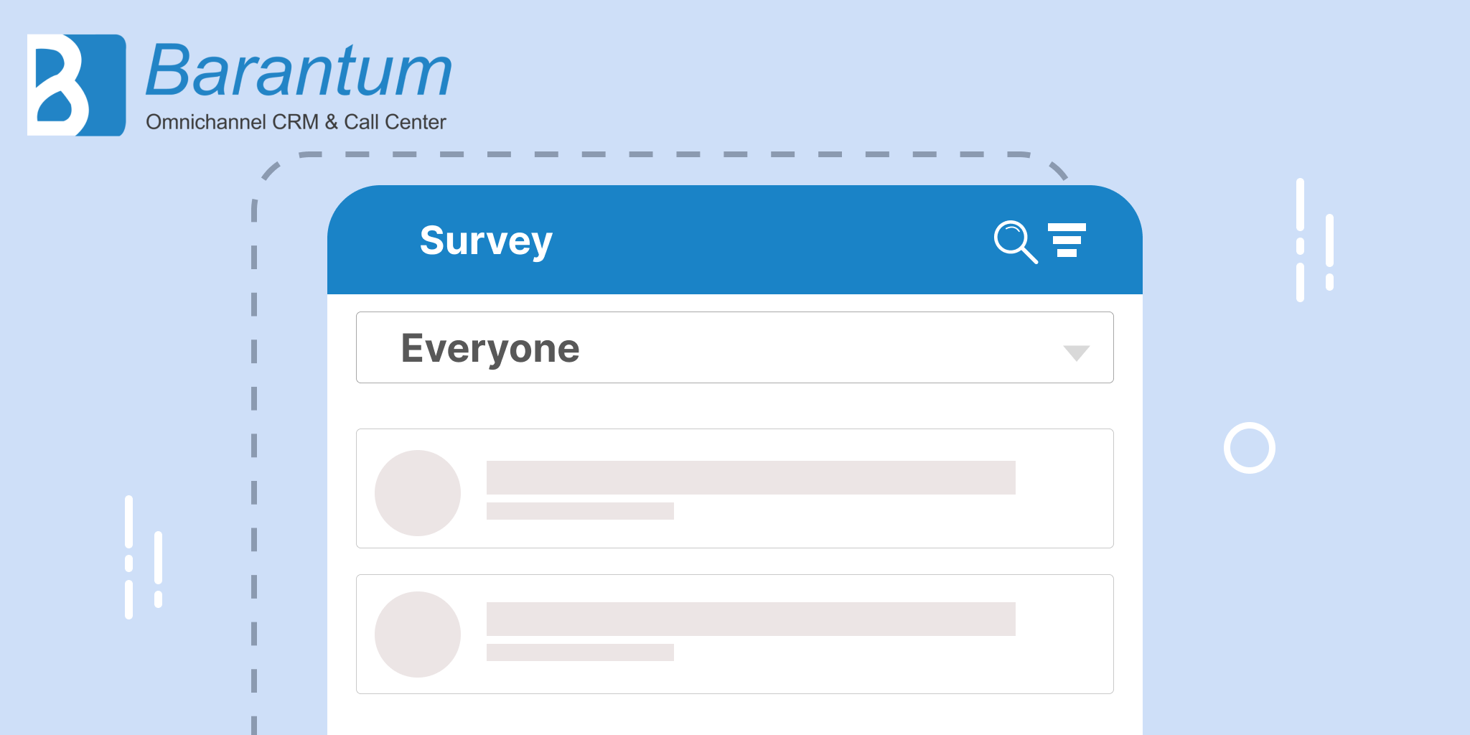Screen dimensions: 1470x735
Task: Click first card's long title placeholder bar
Action: pyautogui.click(x=751, y=477)
